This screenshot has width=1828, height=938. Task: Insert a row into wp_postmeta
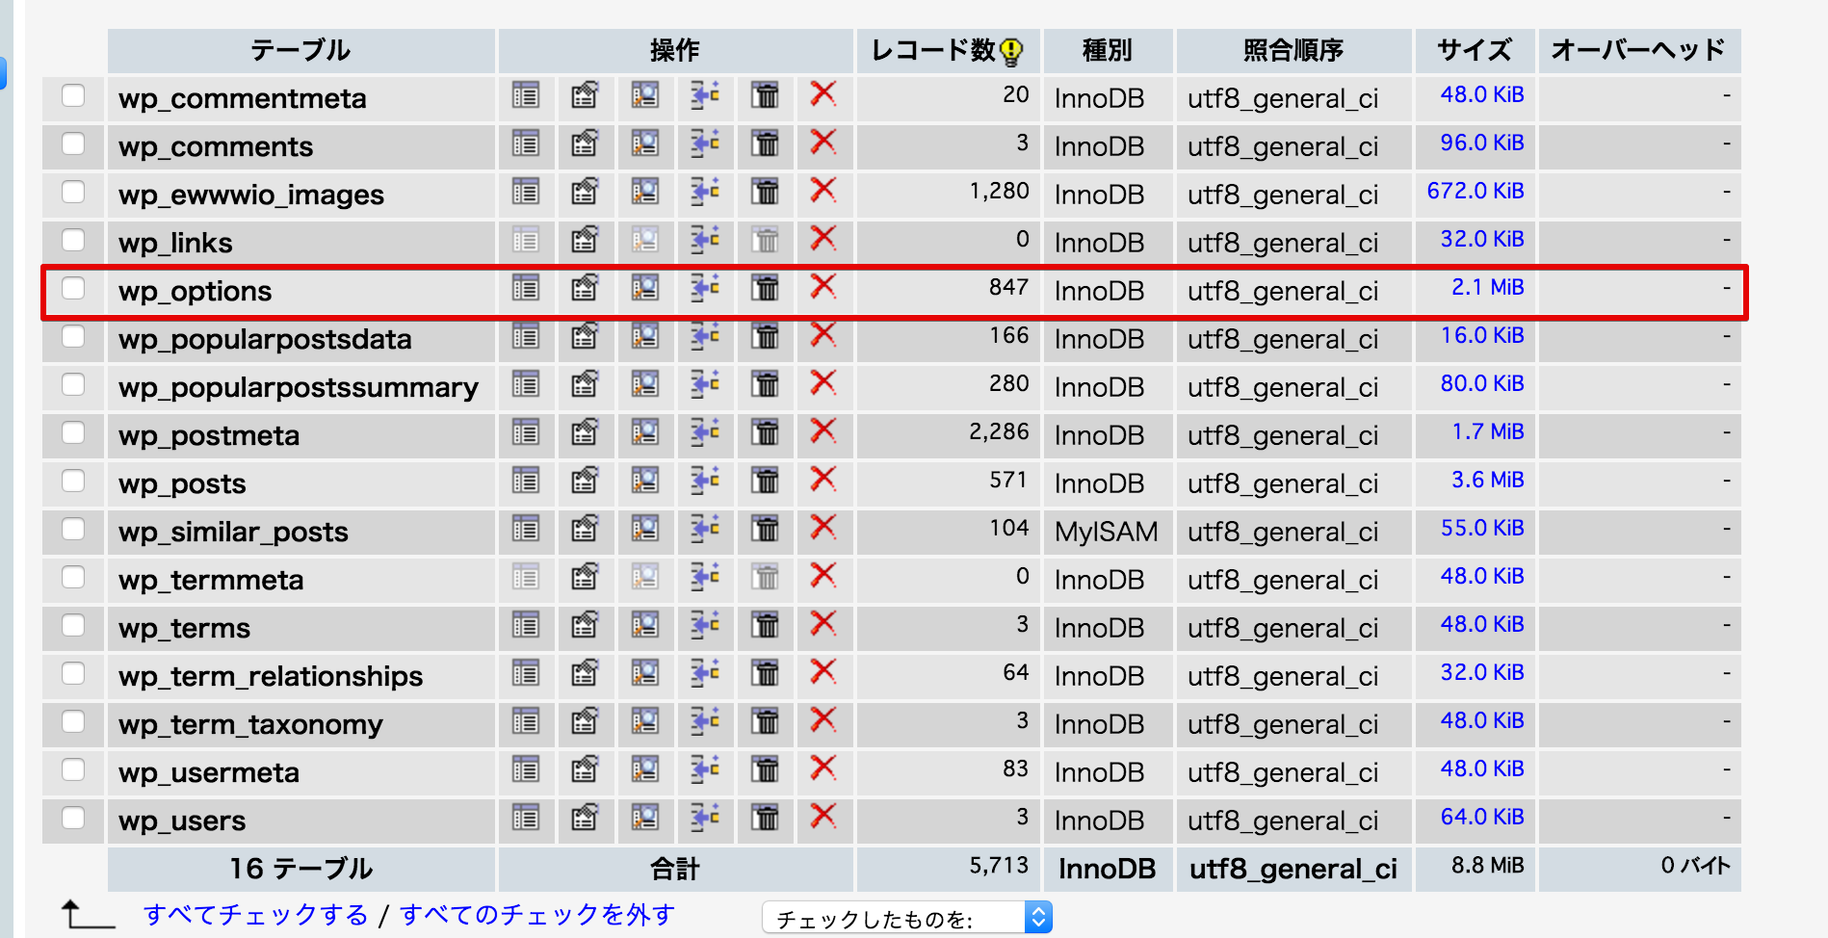tap(705, 432)
